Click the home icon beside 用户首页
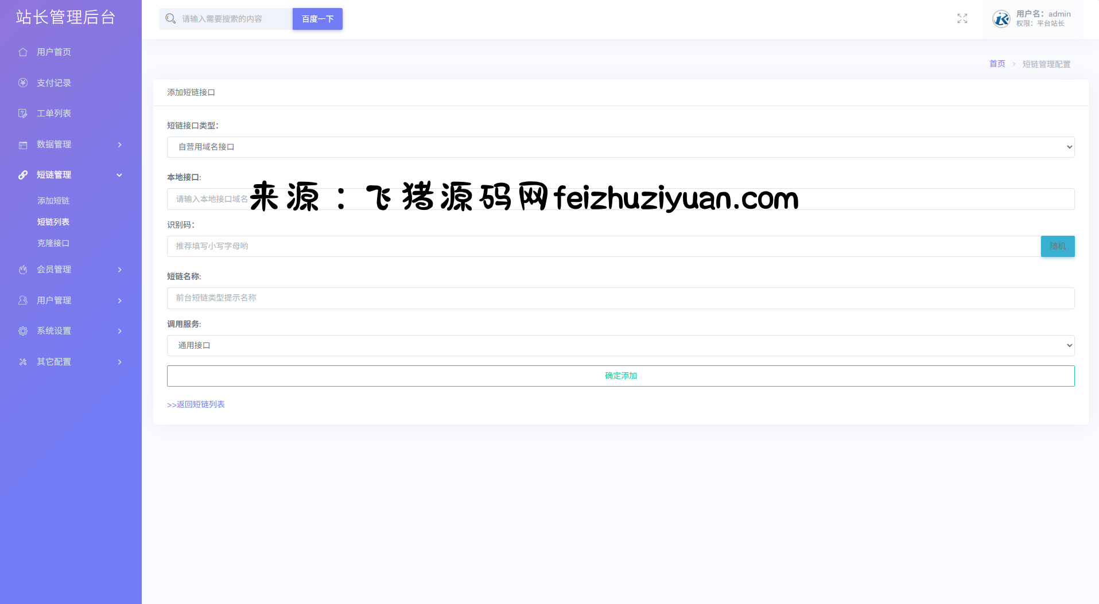Screen dimensions: 1099x604 (23, 52)
